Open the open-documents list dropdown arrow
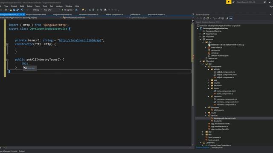The height and width of the screenshot is (153, 273). (x=193, y=14)
